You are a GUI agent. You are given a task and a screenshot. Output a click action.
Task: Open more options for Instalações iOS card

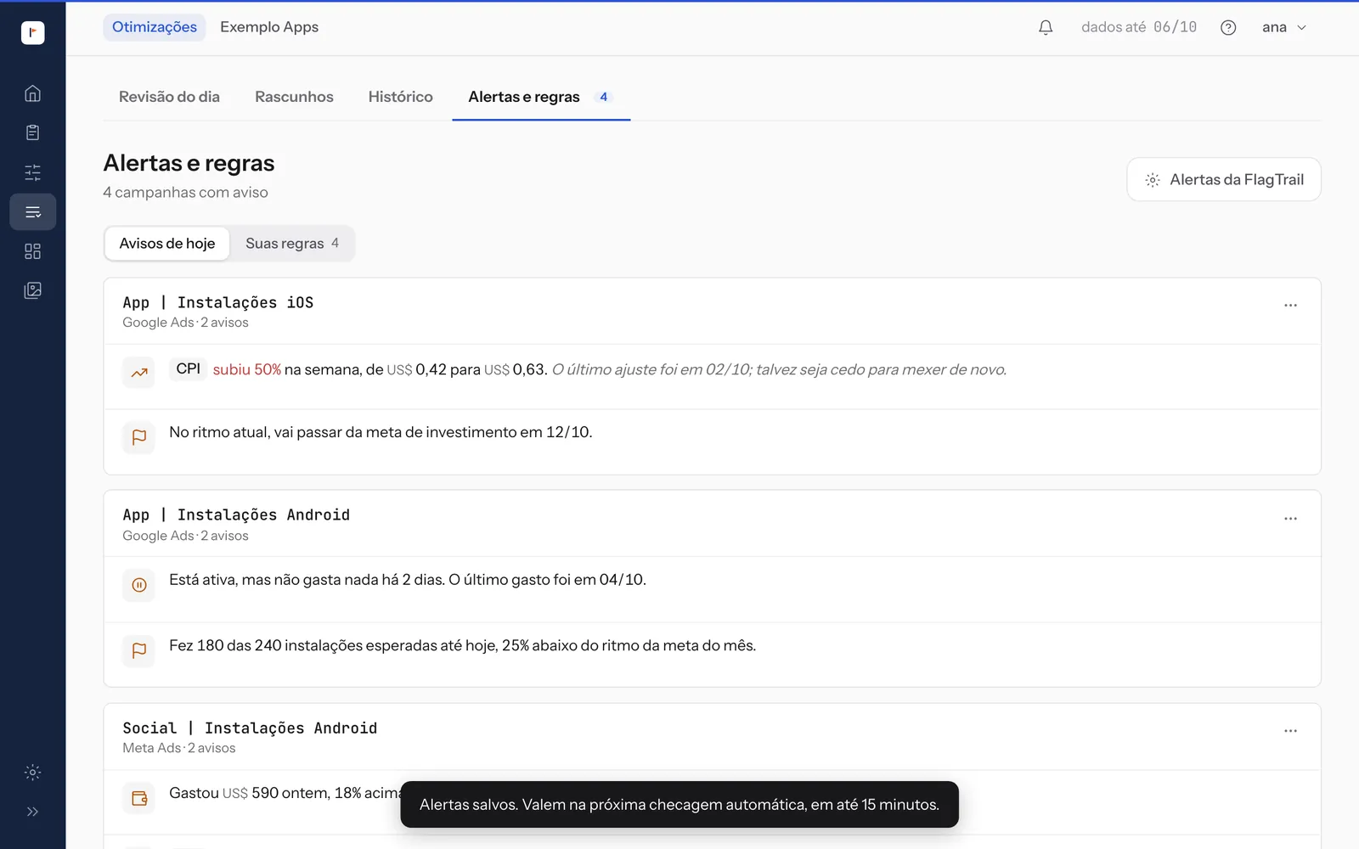pyautogui.click(x=1290, y=305)
